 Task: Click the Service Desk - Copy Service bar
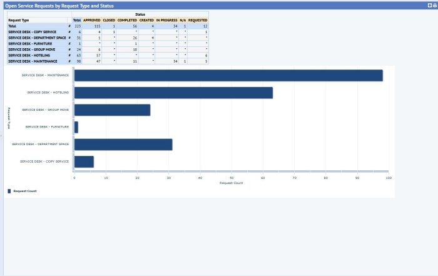pos(84,161)
